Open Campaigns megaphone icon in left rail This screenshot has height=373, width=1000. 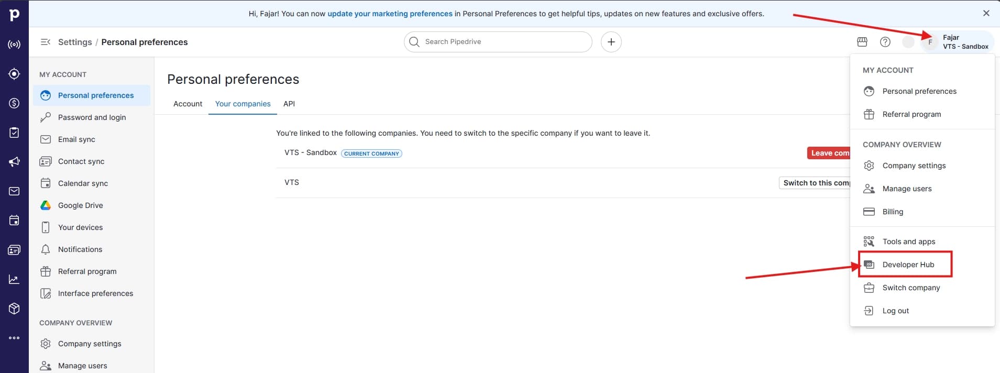14,162
